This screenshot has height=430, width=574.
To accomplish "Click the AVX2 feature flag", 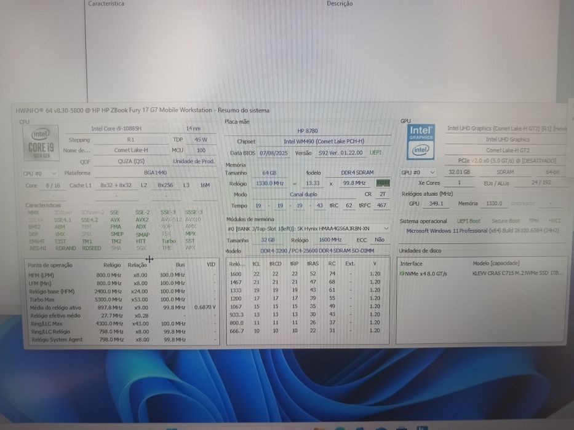I will (x=142, y=220).
